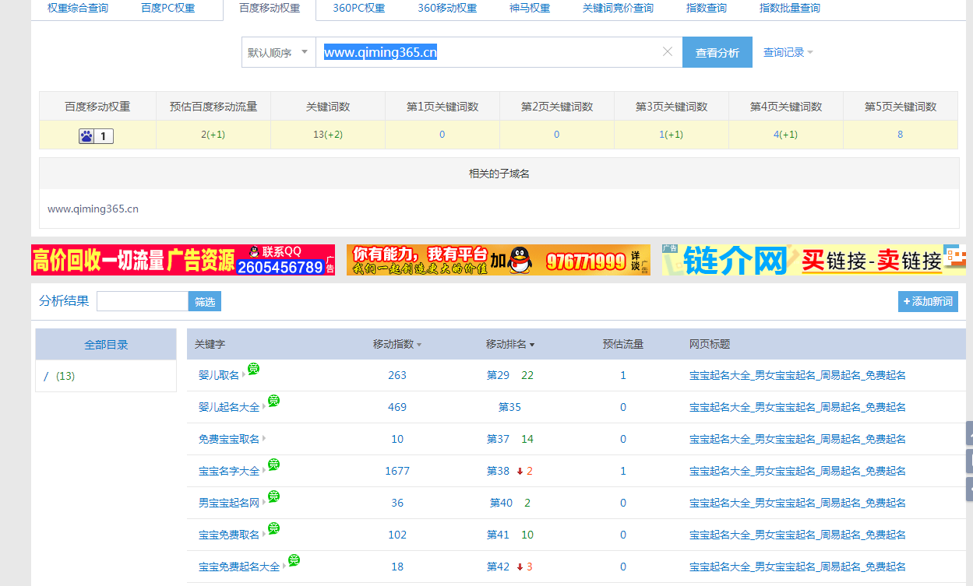Viewport: 973px width, 586px height.
Task: Open the 宝宝免费起名大全 keyword link
Action: 239,567
